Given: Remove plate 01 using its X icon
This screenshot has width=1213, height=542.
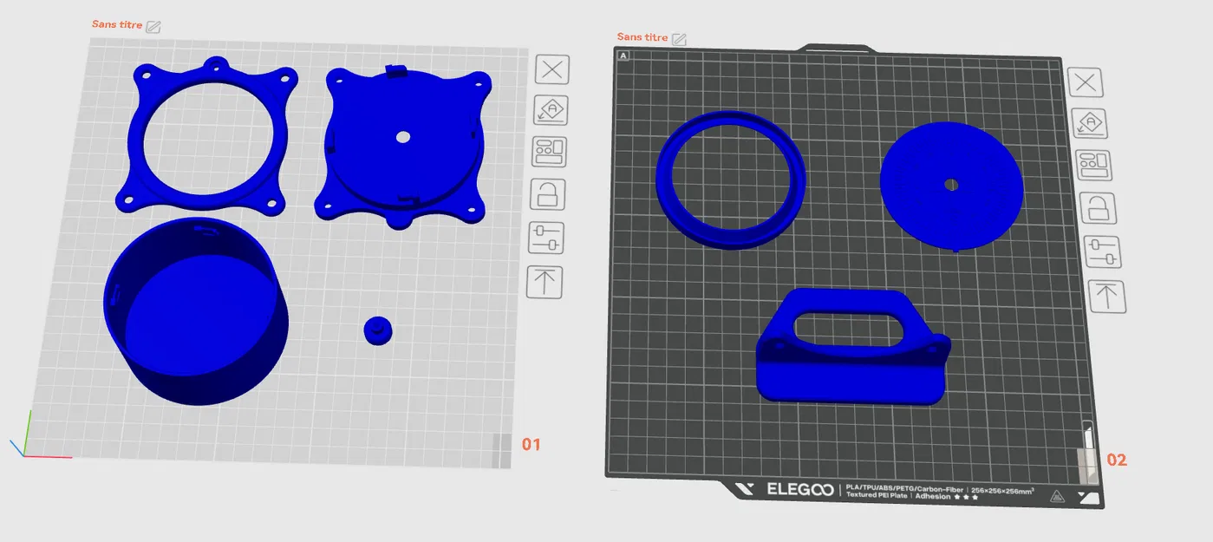Looking at the screenshot, I should tap(551, 69).
